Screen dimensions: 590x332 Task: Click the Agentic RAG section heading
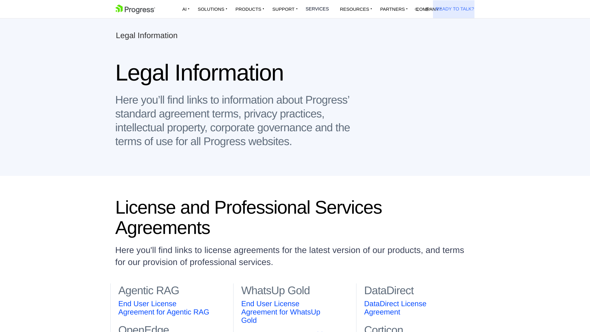(x=148, y=290)
